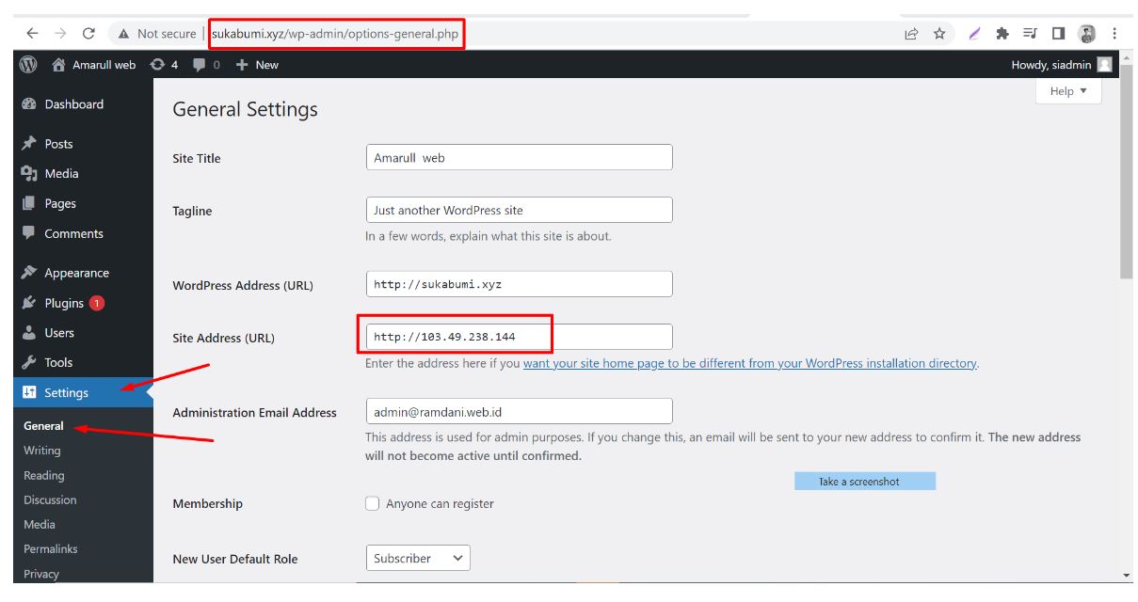Open the Chrome three-dot browser menu
The width and height of the screenshot is (1138, 602).
click(1114, 33)
